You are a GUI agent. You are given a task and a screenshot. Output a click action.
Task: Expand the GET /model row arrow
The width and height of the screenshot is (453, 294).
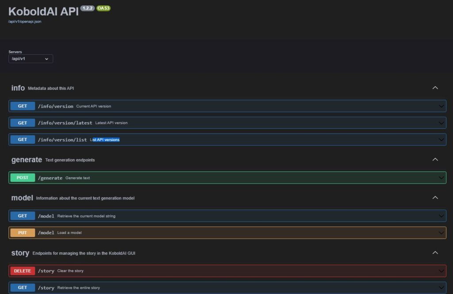point(441,216)
